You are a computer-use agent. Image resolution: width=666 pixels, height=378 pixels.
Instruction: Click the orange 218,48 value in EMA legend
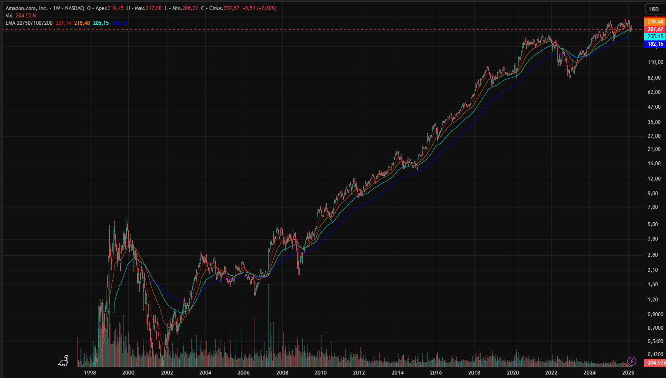(x=82, y=23)
